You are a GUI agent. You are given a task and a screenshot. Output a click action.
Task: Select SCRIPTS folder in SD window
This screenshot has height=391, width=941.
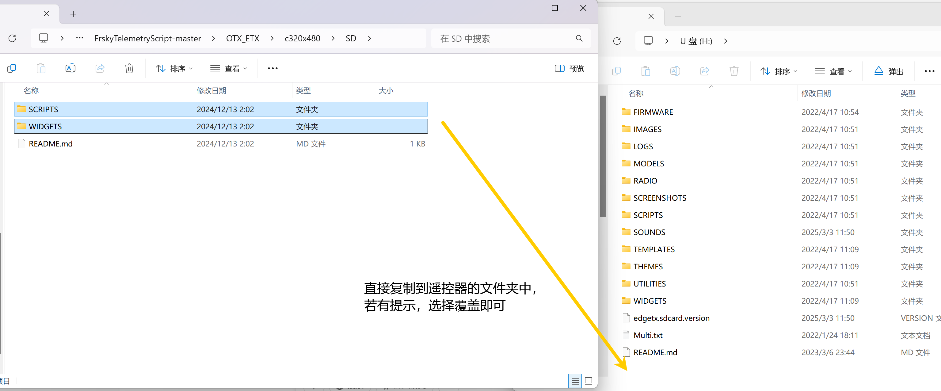click(221, 109)
